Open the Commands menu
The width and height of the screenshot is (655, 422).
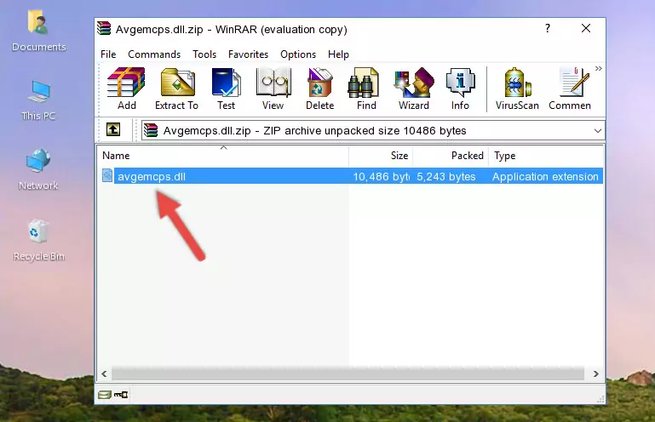point(154,54)
